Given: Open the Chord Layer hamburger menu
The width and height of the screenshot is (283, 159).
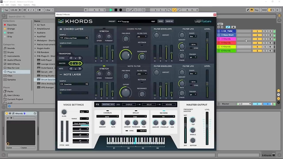Looking at the screenshot, I should point(61,29).
